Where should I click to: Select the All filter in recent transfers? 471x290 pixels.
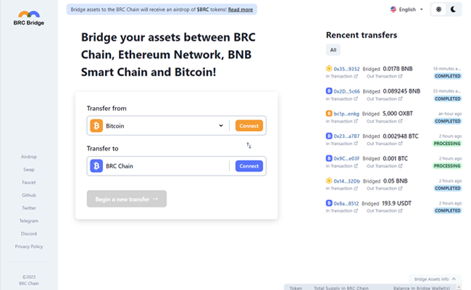point(333,50)
